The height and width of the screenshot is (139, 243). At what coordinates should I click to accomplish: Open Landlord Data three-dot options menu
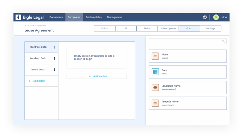point(54,58)
